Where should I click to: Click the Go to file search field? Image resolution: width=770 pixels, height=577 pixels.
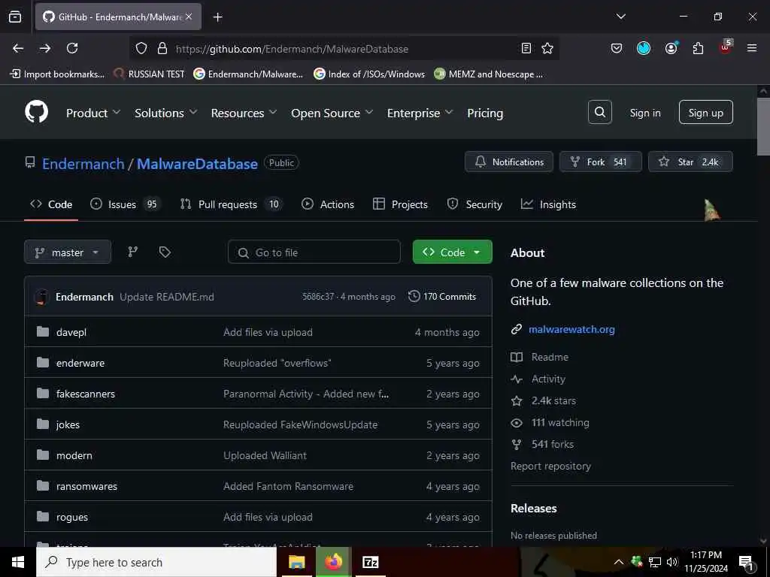(x=314, y=252)
